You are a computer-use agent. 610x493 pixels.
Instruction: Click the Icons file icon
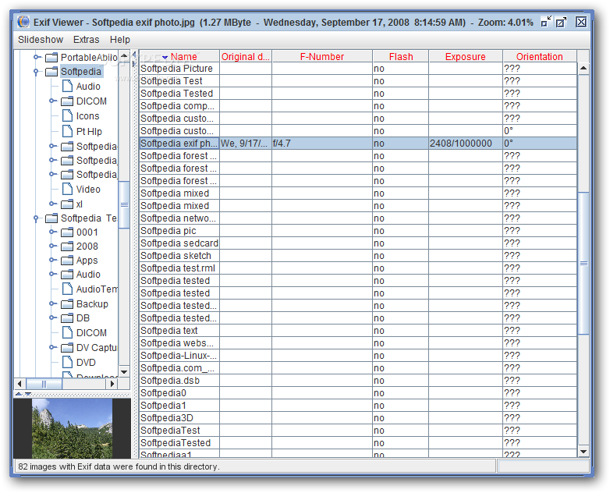(67, 115)
